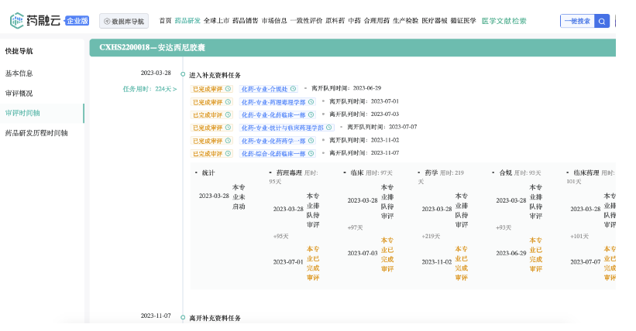Image resolution: width=636 pixels, height=331 pixels.
Task: Click the +219天 duration under 药学
Action: (x=431, y=236)
